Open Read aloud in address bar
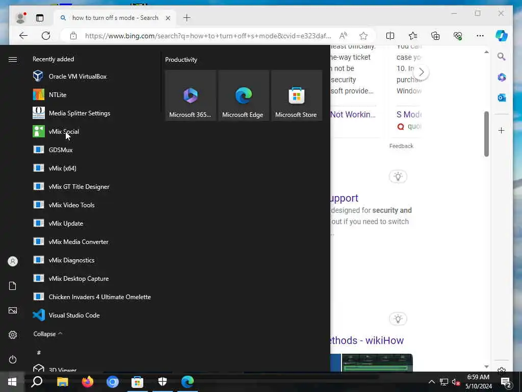The height and width of the screenshot is (392, 522). click(x=343, y=36)
